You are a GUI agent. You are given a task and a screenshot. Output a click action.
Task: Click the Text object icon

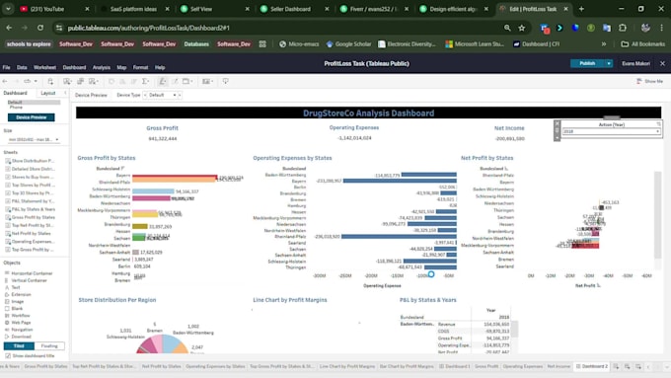coord(7,287)
